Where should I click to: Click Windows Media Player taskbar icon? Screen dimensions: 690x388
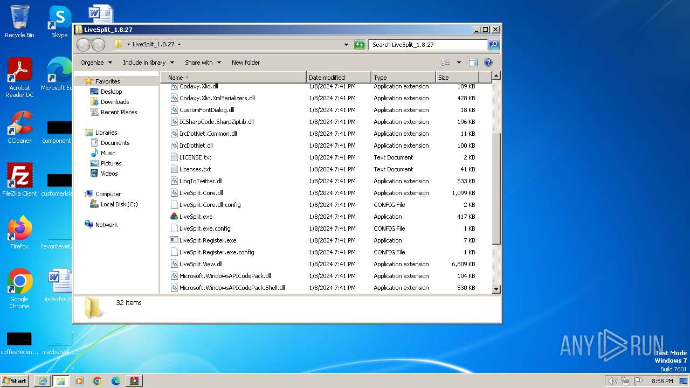(x=79, y=381)
